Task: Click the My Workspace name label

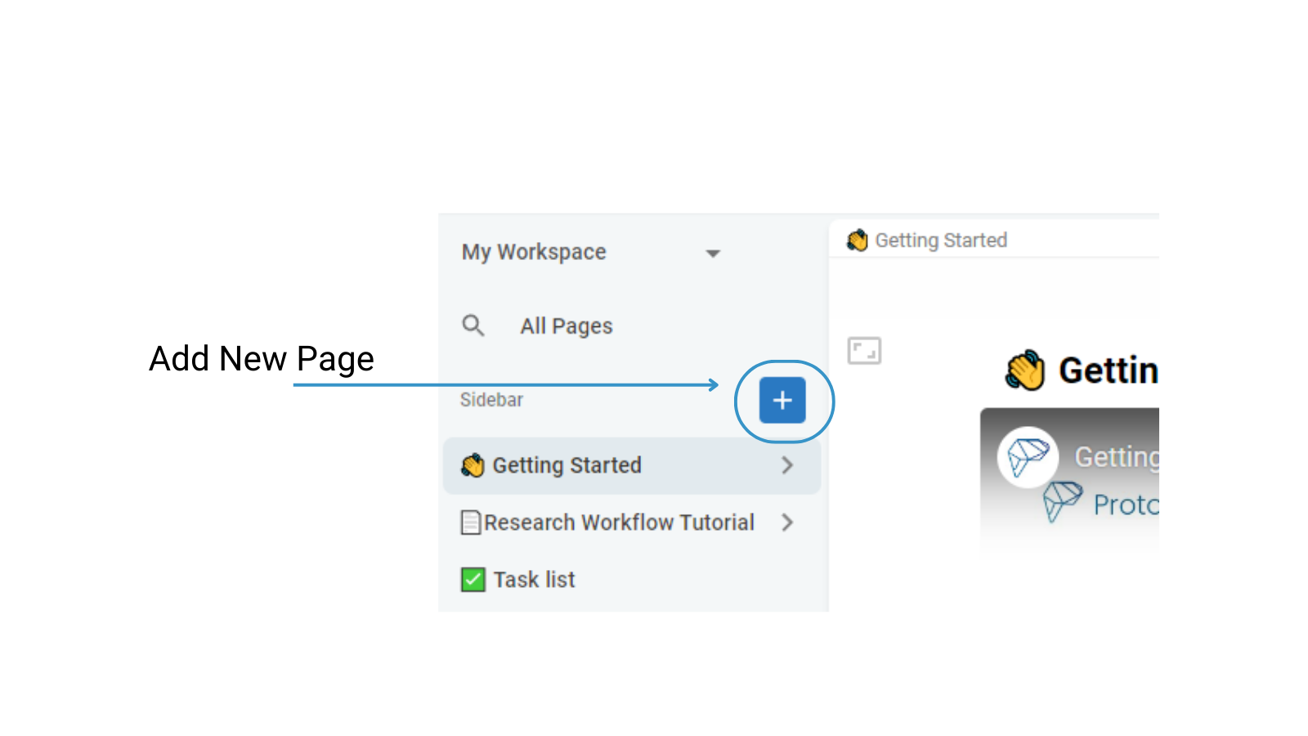Action: 534,252
